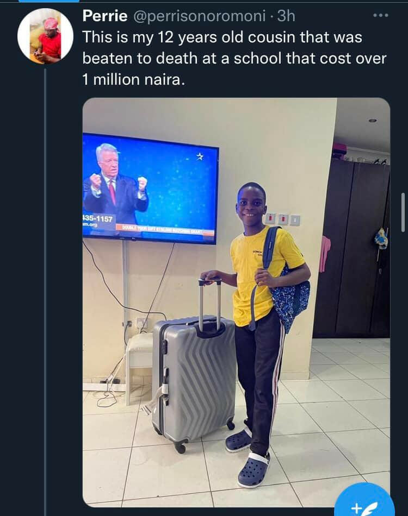Screen dimensions: 408x516
Task: Open the @perrisonoromoni handle link
Action: coord(199,16)
